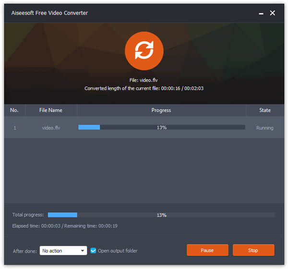The height and width of the screenshot is (269, 288).
Task: Click the Progress column header
Action: coord(161,110)
